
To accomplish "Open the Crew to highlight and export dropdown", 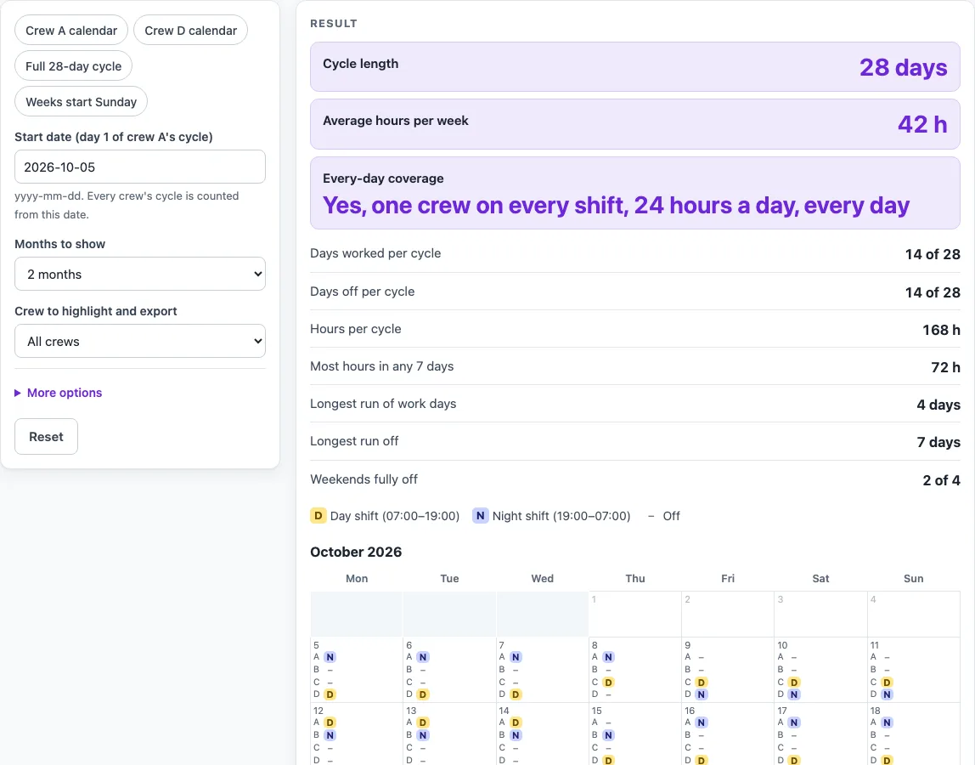I will point(140,341).
